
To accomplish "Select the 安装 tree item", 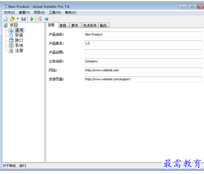I will 19,35.
